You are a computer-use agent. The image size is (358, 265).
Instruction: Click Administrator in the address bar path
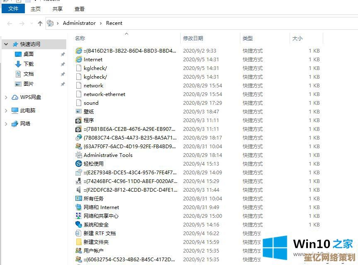pyautogui.click(x=79, y=23)
